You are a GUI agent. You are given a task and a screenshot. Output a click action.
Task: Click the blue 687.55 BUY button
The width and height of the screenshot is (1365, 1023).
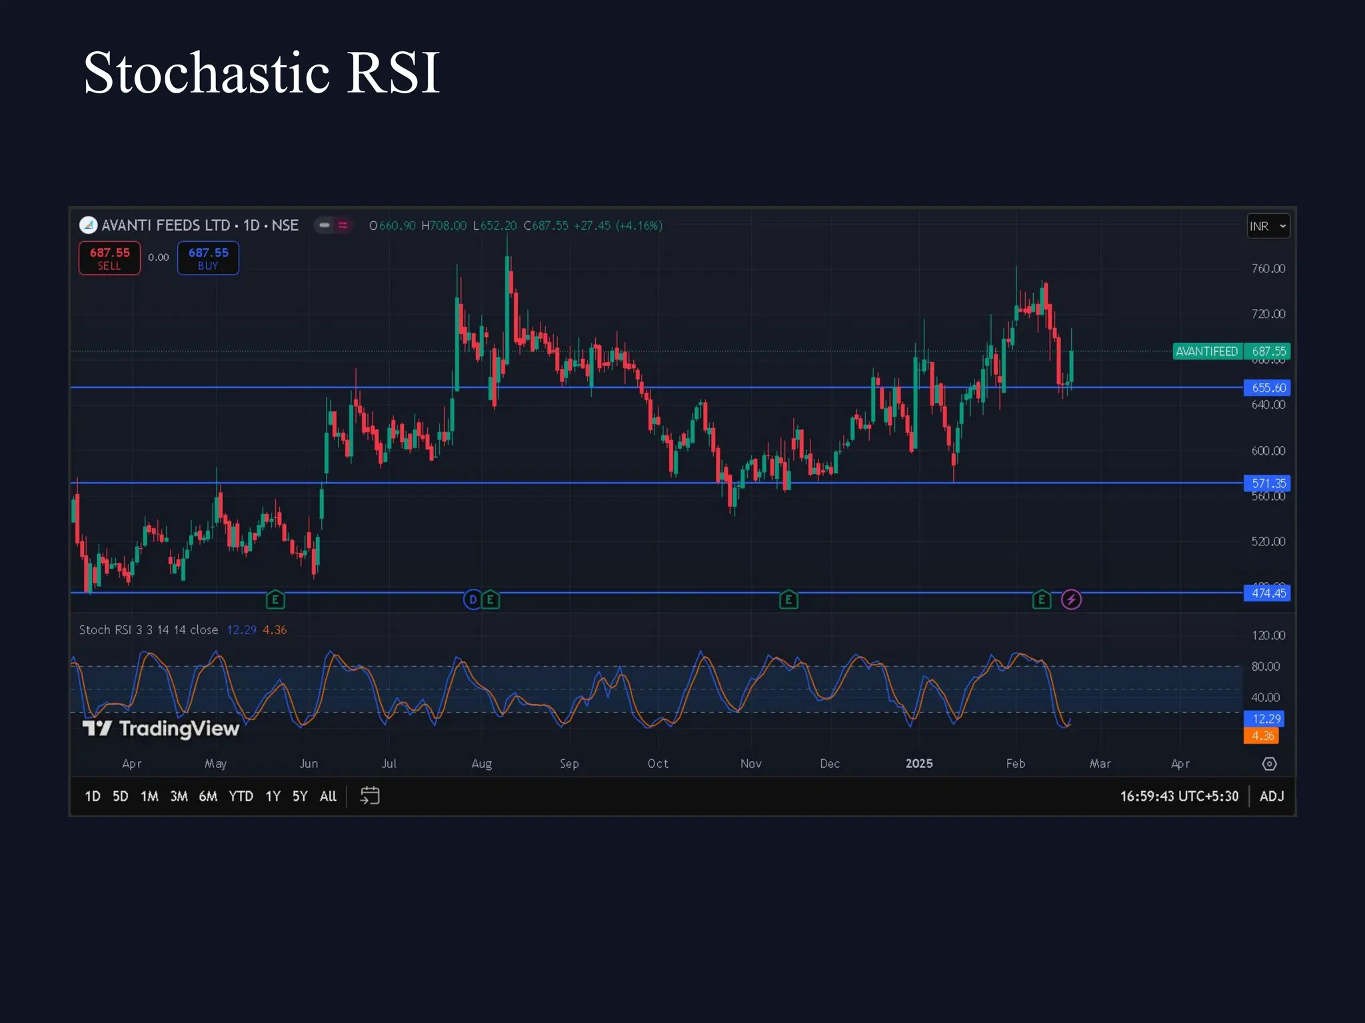pos(208,258)
